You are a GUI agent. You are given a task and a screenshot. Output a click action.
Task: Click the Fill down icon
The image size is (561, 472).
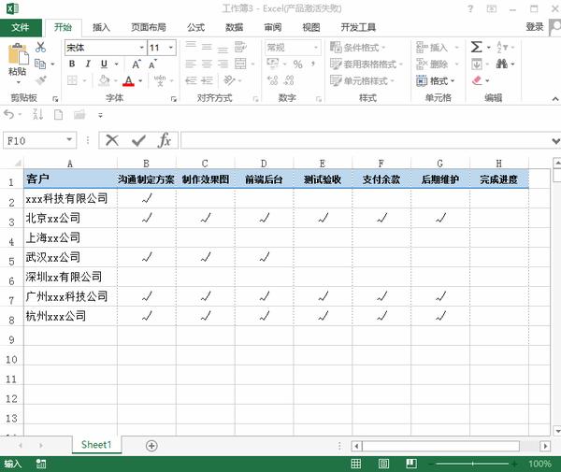click(x=477, y=64)
